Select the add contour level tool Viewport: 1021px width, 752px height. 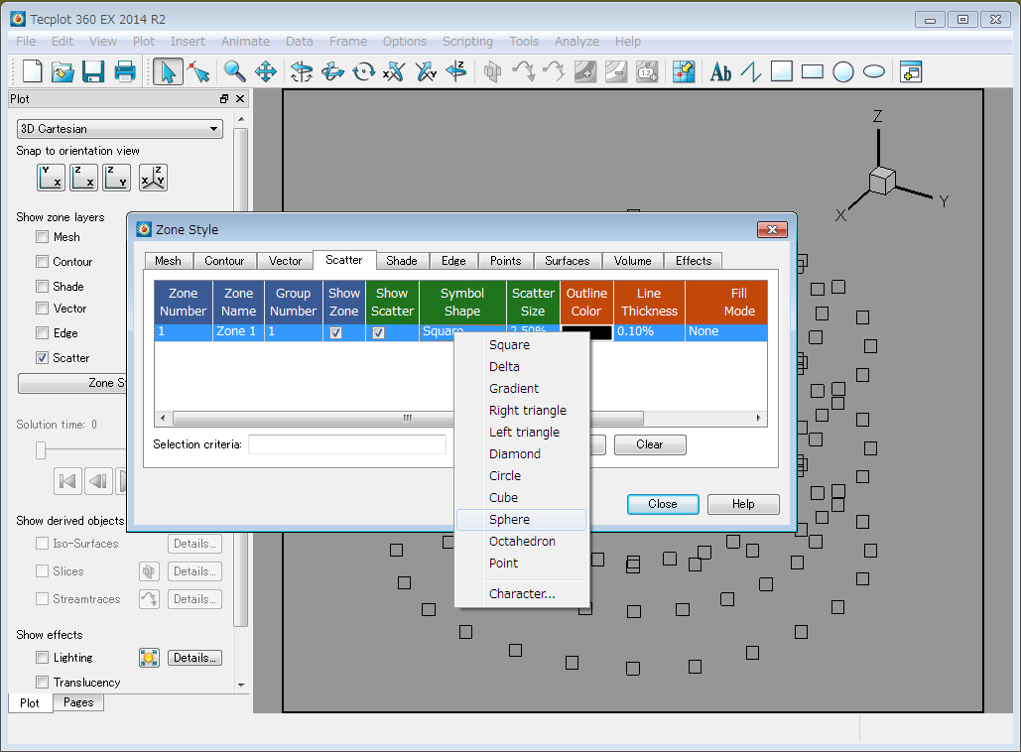pyautogui.click(x=585, y=71)
